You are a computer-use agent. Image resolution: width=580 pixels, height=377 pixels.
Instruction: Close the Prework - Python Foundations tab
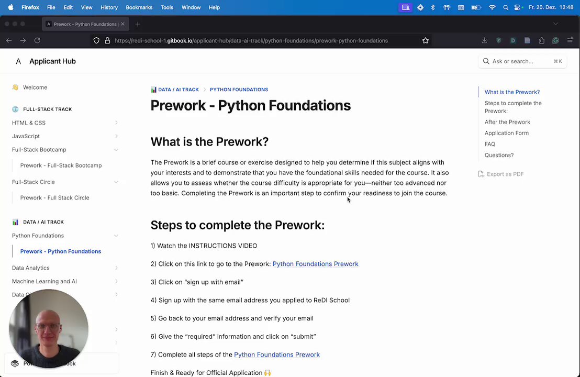pyautogui.click(x=122, y=24)
